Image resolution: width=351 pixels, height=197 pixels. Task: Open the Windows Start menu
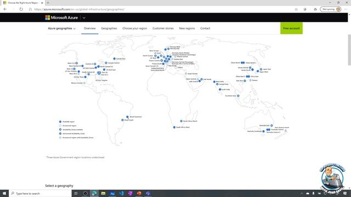pyautogui.click(x=4, y=193)
